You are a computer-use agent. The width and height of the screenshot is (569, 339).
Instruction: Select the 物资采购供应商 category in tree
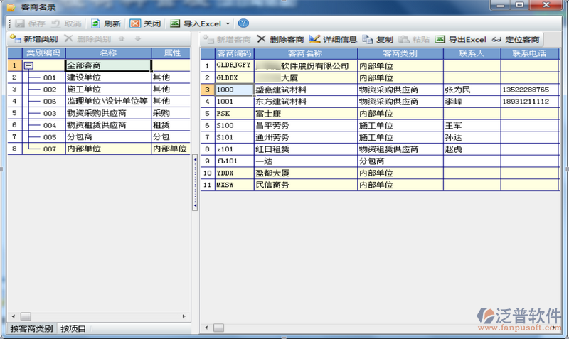click(x=96, y=113)
